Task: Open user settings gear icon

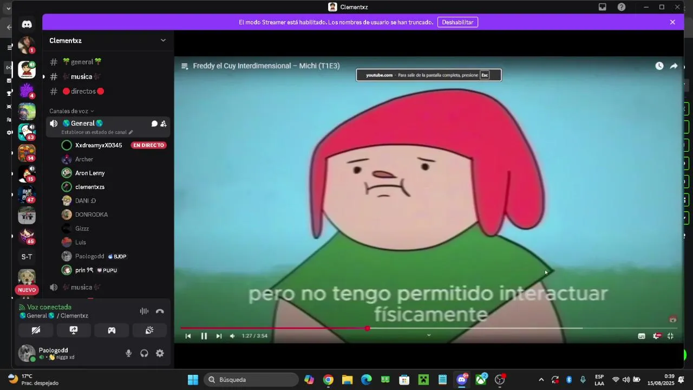Action: tap(160, 353)
